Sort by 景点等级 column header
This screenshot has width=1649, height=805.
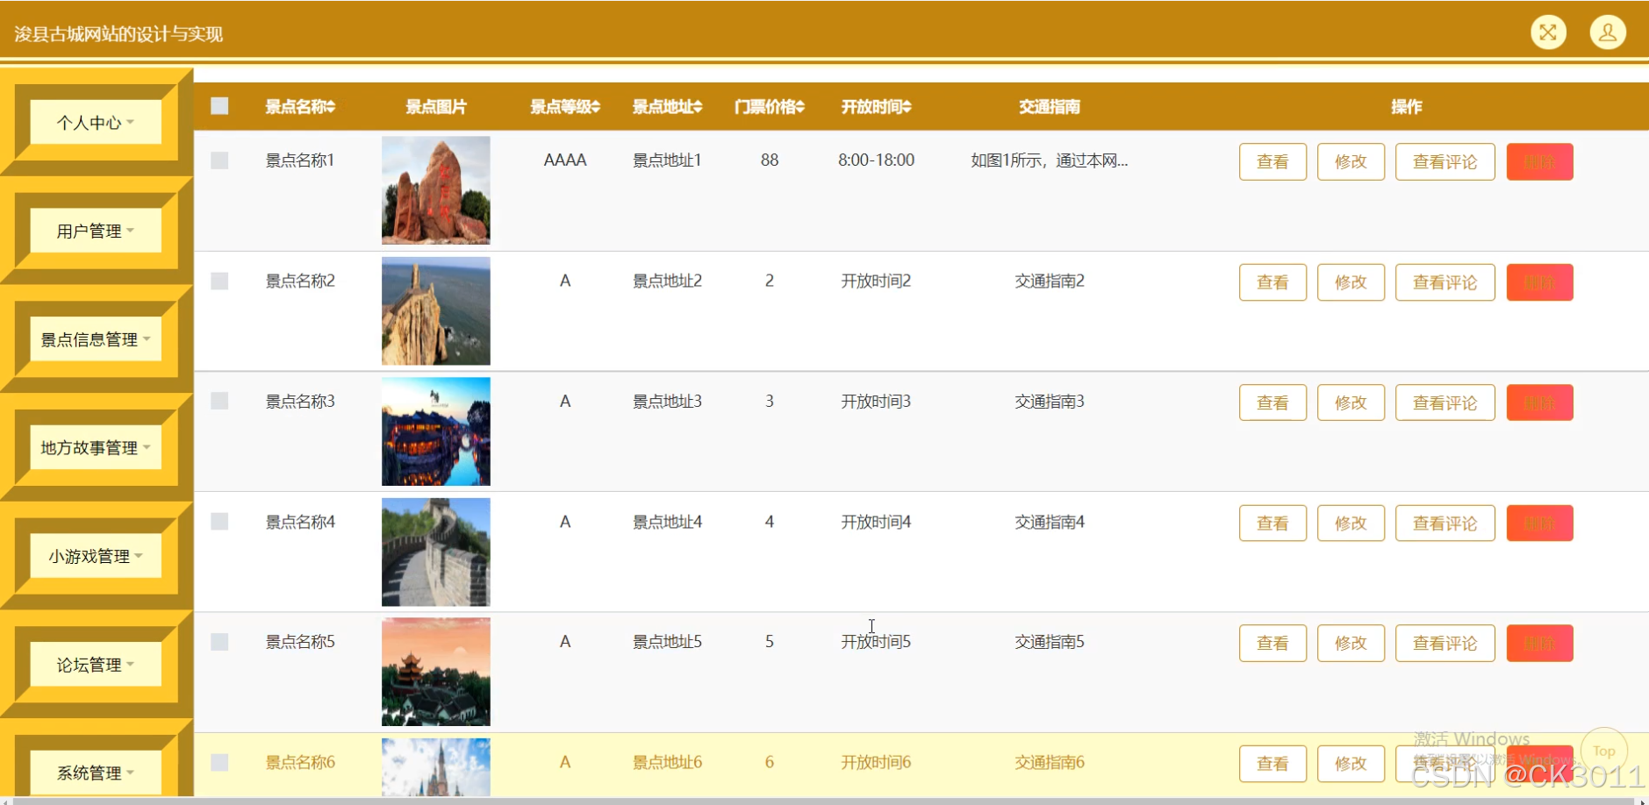(x=564, y=107)
